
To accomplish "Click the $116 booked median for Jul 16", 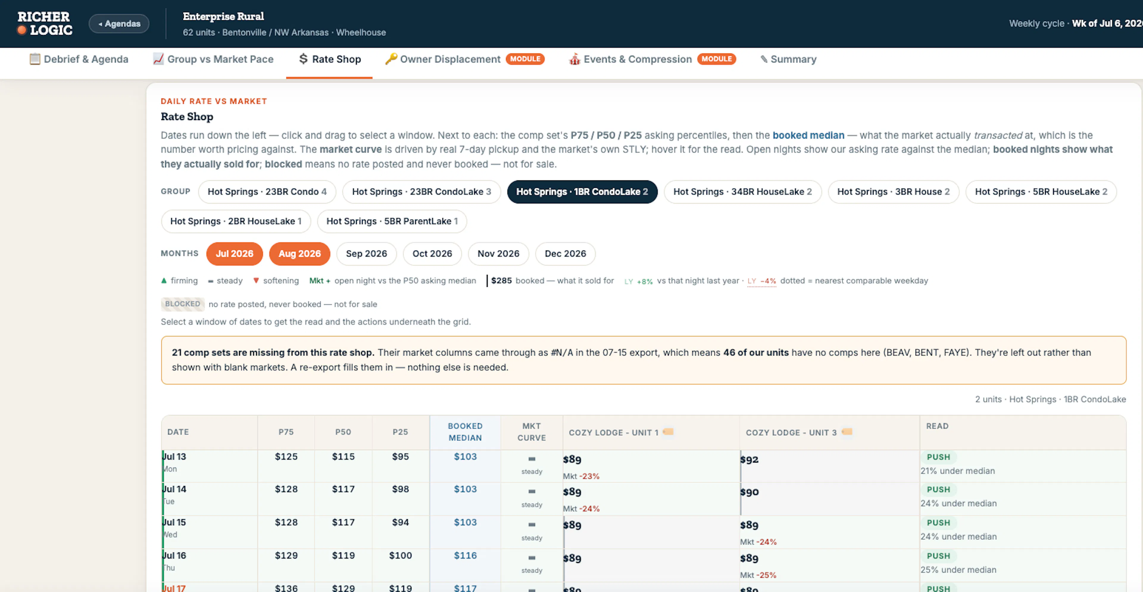I will [x=465, y=556].
